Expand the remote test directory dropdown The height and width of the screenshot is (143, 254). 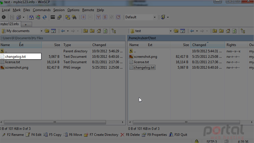(x=170, y=31)
